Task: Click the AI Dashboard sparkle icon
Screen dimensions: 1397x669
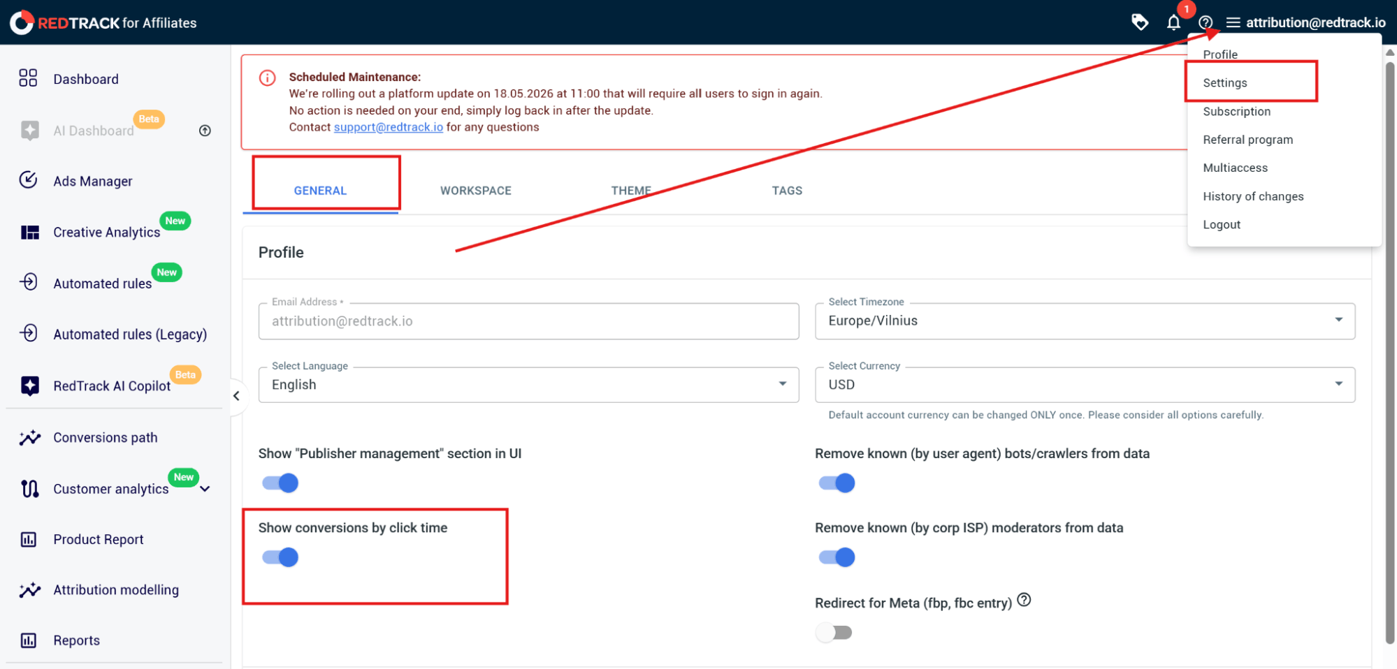Action: pyautogui.click(x=29, y=130)
